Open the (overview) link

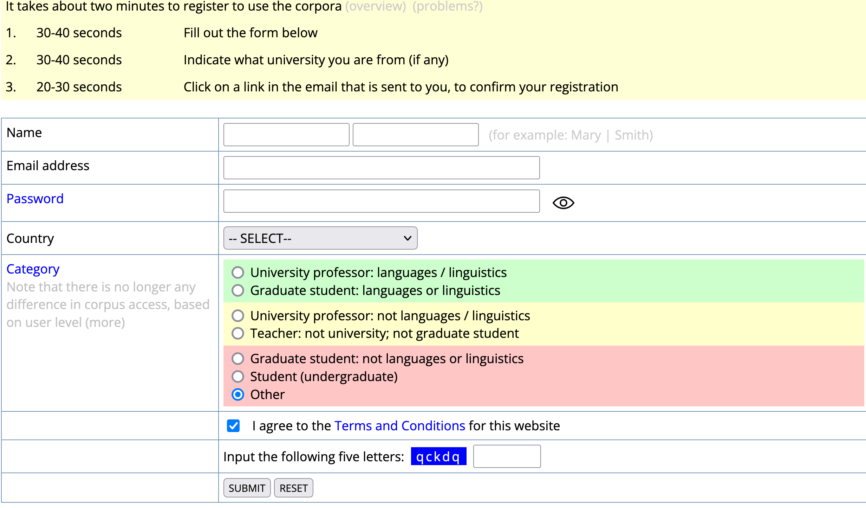[376, 6]
